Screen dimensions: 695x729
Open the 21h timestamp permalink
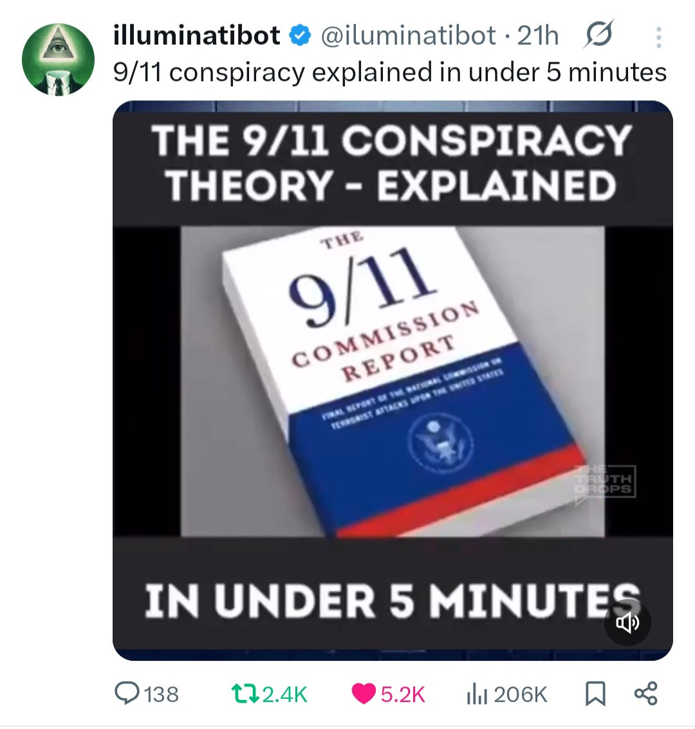(538, 35)
